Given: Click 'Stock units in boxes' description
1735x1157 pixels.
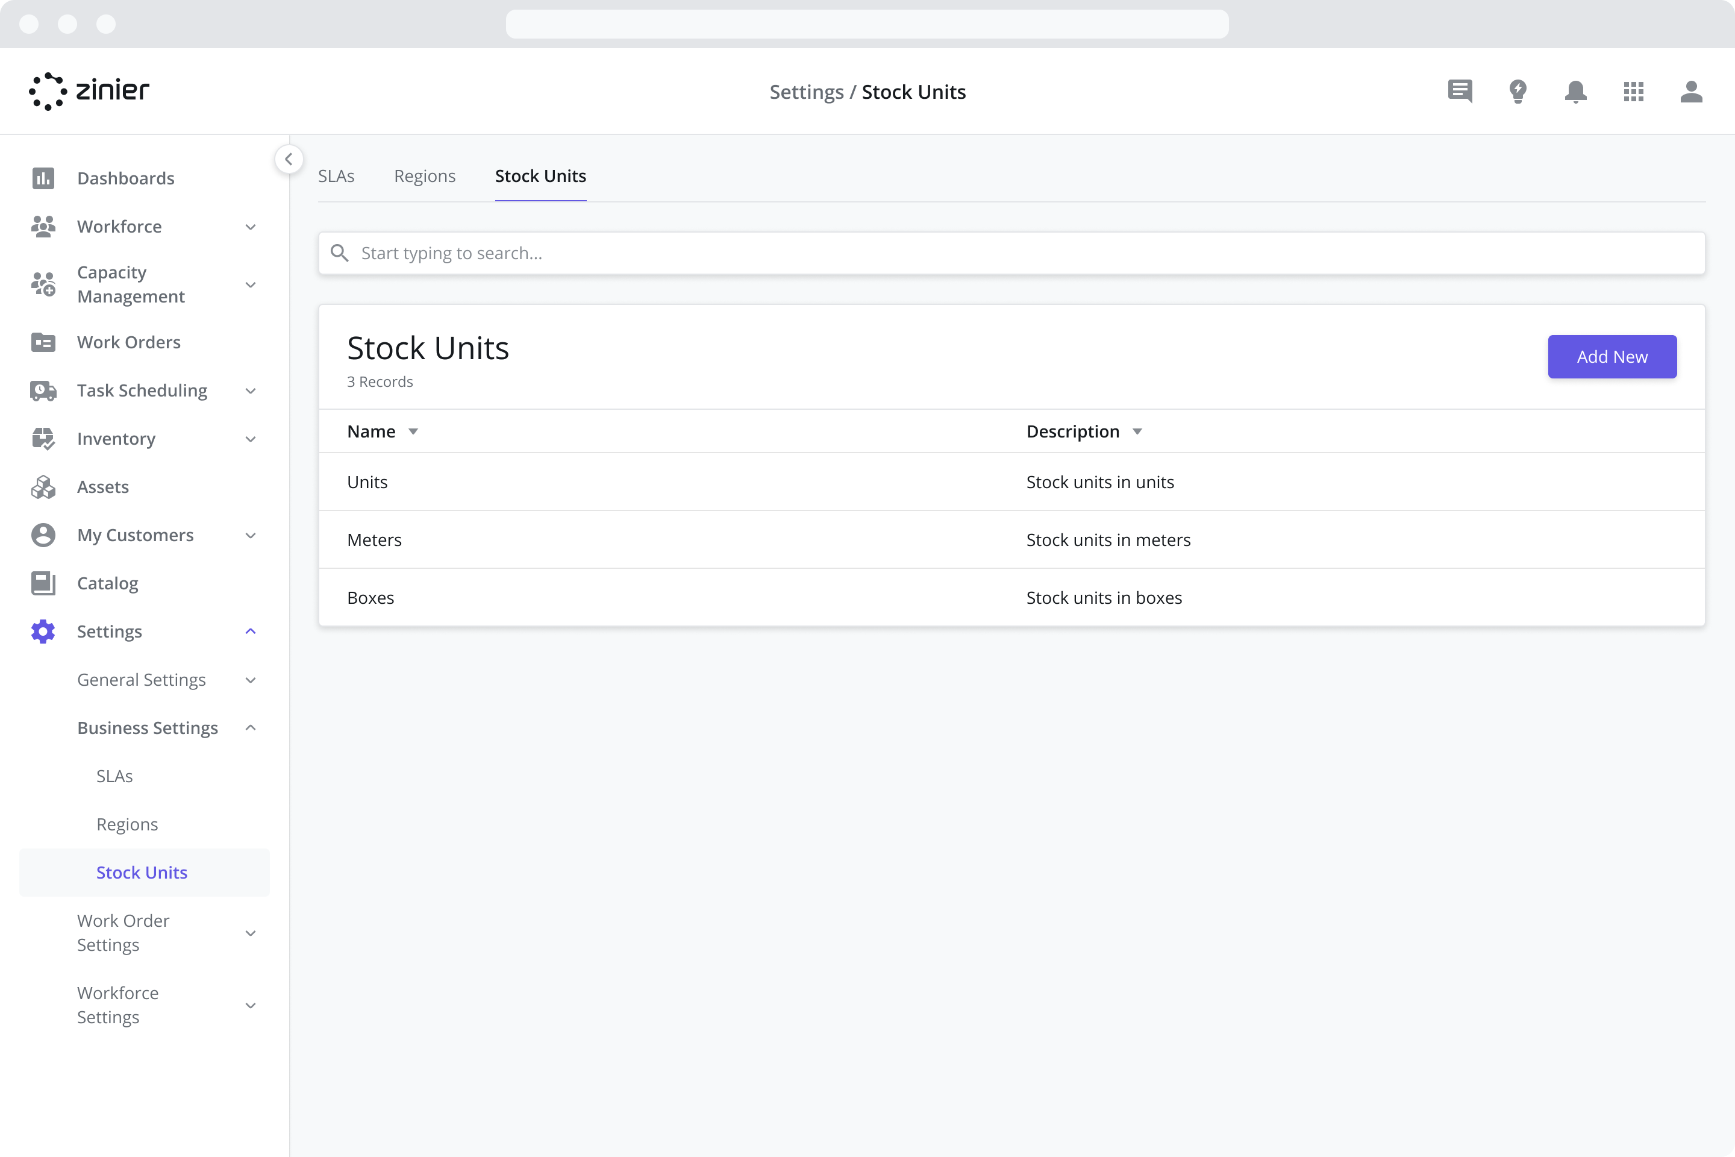Looking at the screenshot, I should (x=1104, y=598).
